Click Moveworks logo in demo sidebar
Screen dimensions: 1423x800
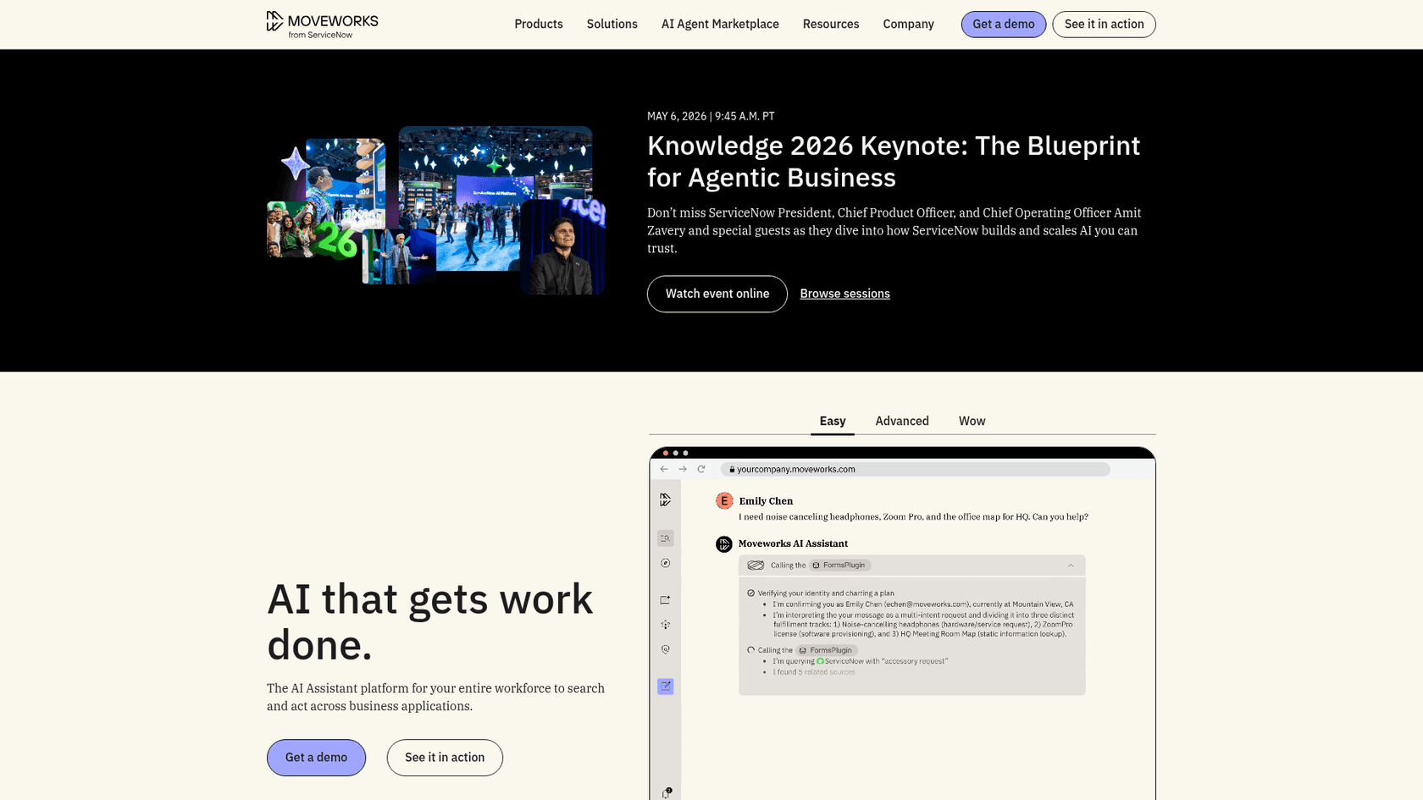(666, 500)
